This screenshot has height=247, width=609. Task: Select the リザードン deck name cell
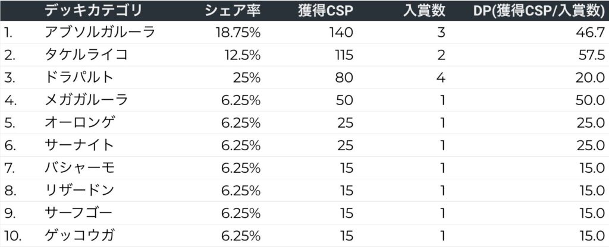pyautogui.click(x=80, y=190)
